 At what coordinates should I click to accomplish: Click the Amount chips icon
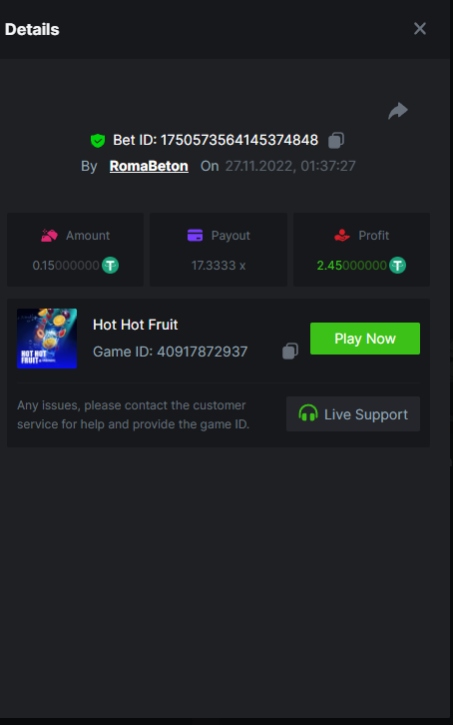click(50, 236)
